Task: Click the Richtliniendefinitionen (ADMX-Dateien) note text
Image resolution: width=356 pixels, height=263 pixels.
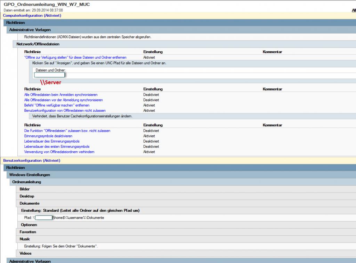Action: tap(88, 37)
